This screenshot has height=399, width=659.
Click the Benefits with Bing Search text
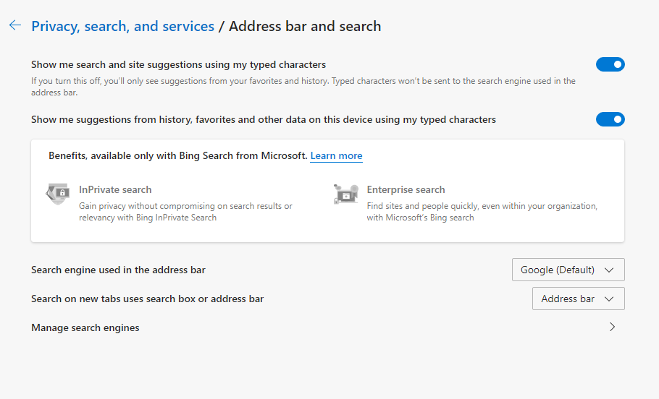point(177,156)
